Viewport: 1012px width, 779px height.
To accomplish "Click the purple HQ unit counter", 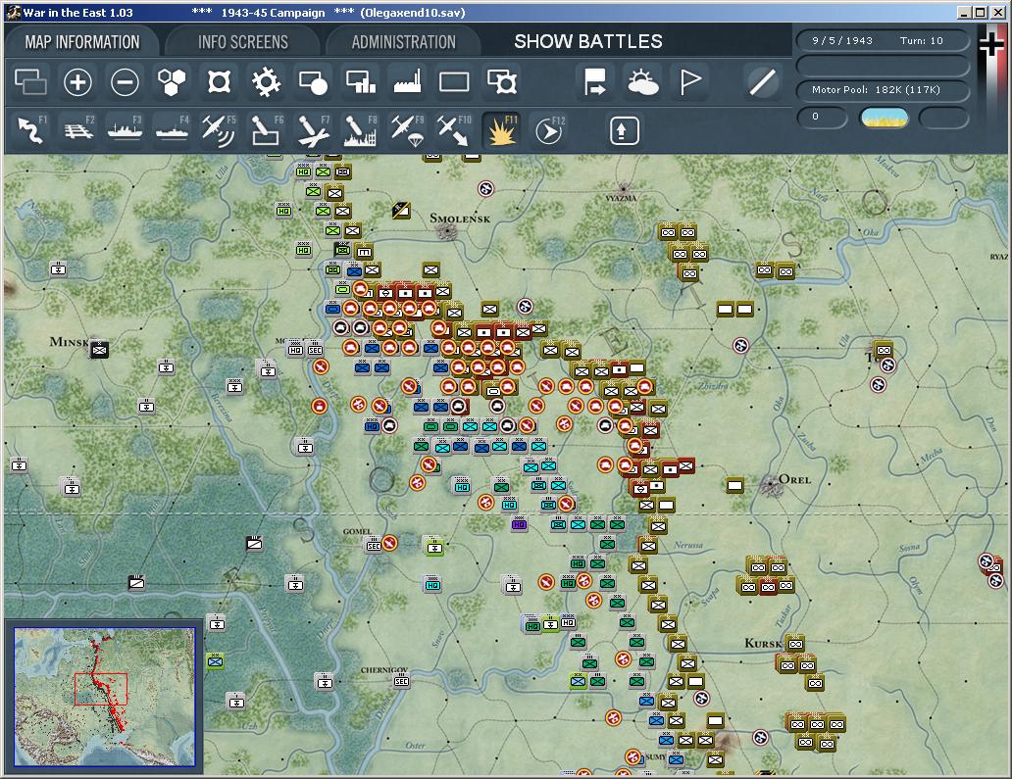I will tap(519, 523).
